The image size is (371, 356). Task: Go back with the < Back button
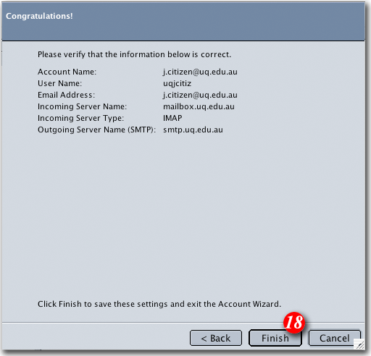(216, 338)
